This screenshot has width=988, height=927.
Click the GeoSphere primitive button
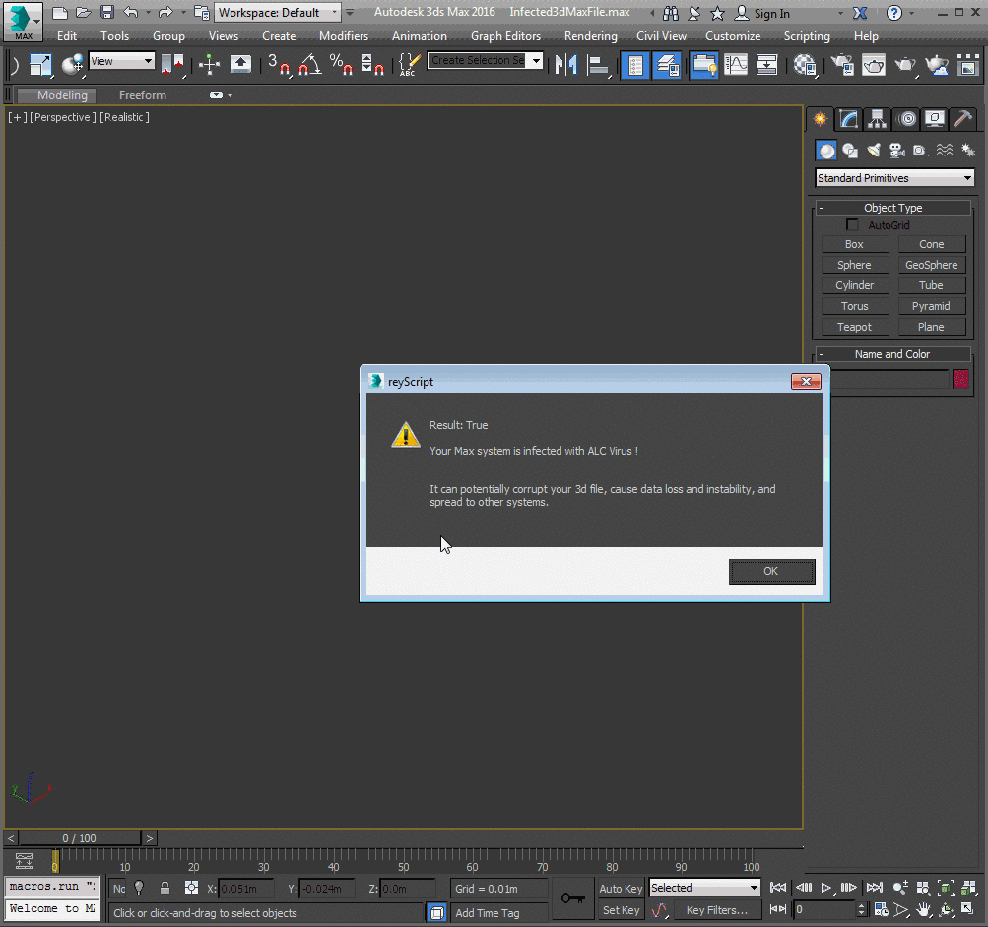(931, 265)
